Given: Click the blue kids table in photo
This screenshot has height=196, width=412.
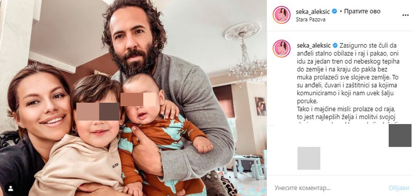Looking at the screenshot, I should pyautogui.click(x=248, y=164).
